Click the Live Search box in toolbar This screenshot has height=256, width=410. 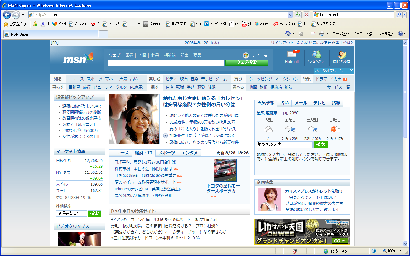coord(353,15)
